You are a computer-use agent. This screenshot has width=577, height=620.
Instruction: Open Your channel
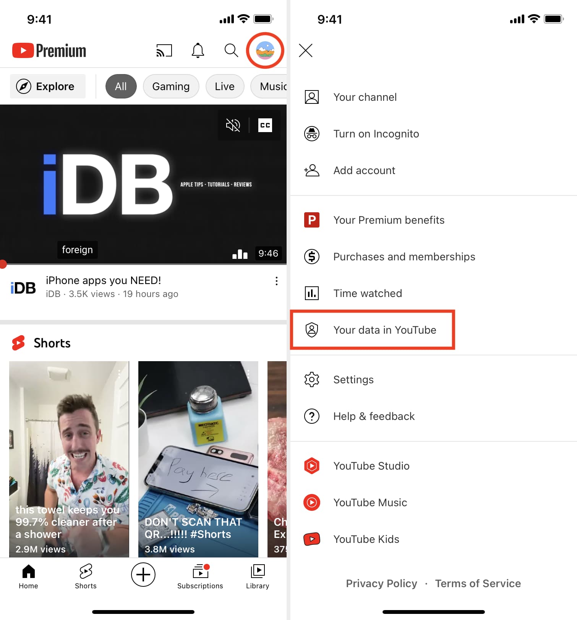click(x=434, y=97)
